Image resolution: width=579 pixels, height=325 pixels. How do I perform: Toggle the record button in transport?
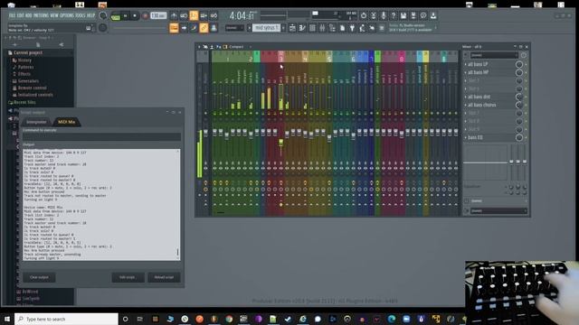tap(145, 15)
